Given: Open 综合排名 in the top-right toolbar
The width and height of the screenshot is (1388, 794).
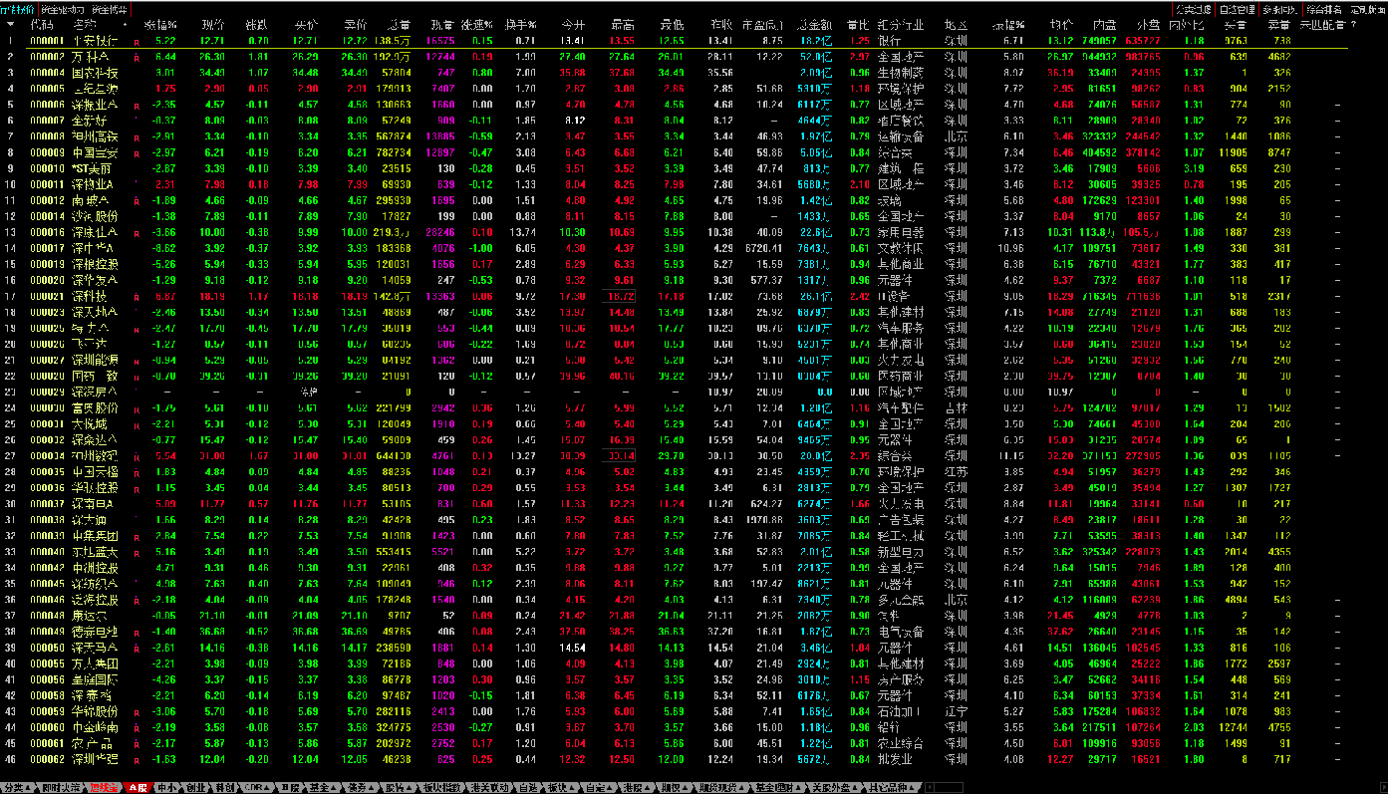Looking at the screenshot, I should [1324, 8].
